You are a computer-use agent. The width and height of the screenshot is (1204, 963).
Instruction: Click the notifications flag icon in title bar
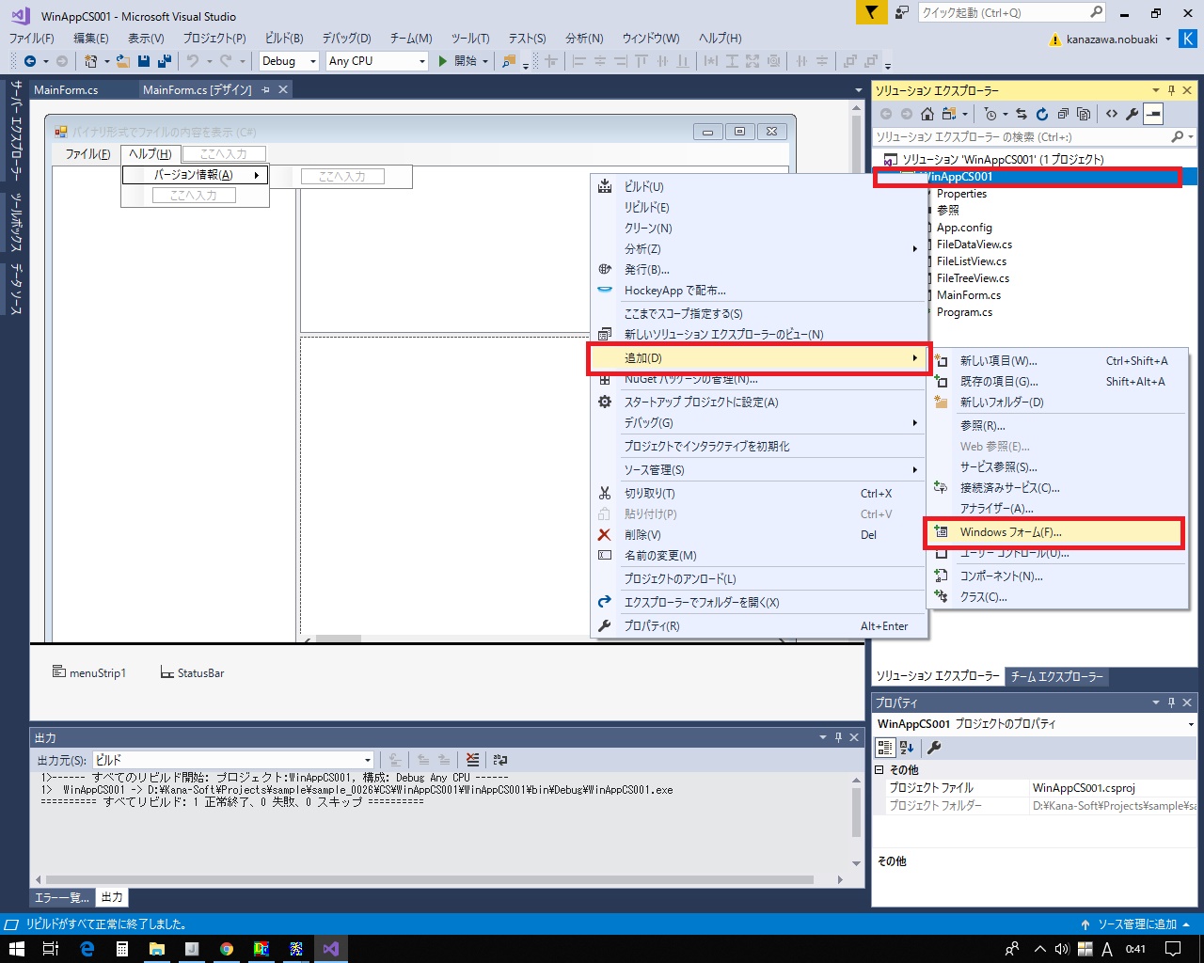pos(871,12)
